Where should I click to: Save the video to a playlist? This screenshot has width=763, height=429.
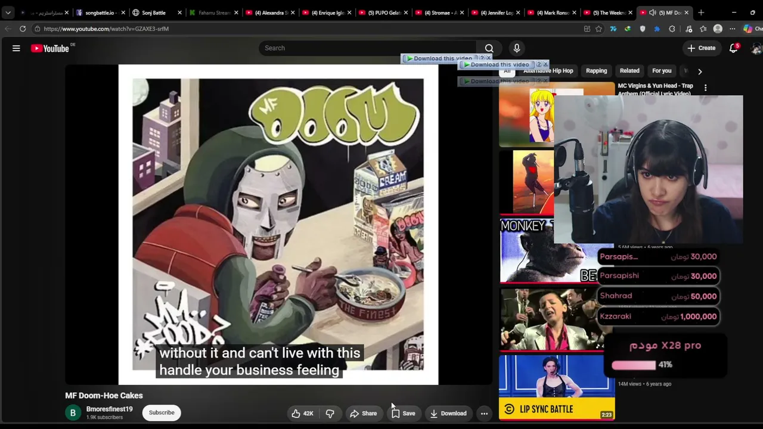pyautogui.click(x=403, y=414)
